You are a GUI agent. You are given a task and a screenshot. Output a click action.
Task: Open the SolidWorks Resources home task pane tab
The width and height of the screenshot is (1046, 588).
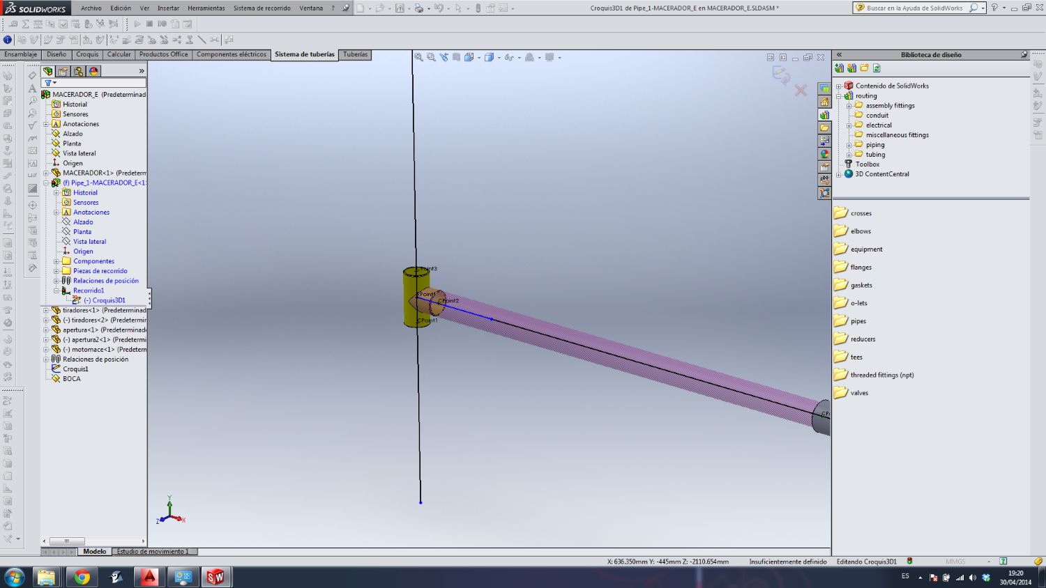coord(824,102)
